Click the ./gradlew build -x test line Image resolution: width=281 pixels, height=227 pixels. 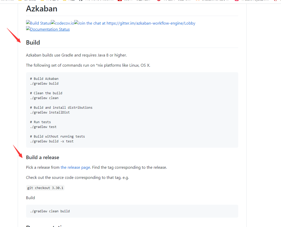tap(52, 141)
